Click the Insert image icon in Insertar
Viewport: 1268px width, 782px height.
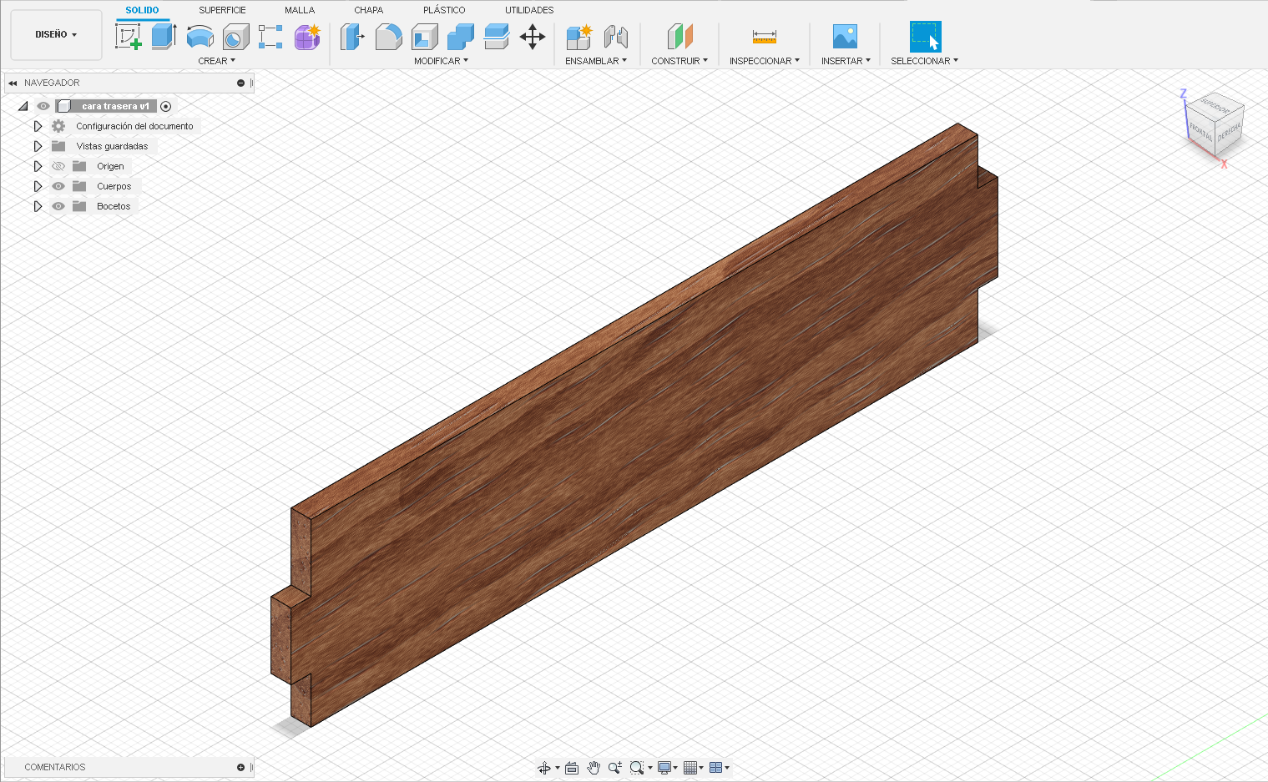tap(846, 37)
